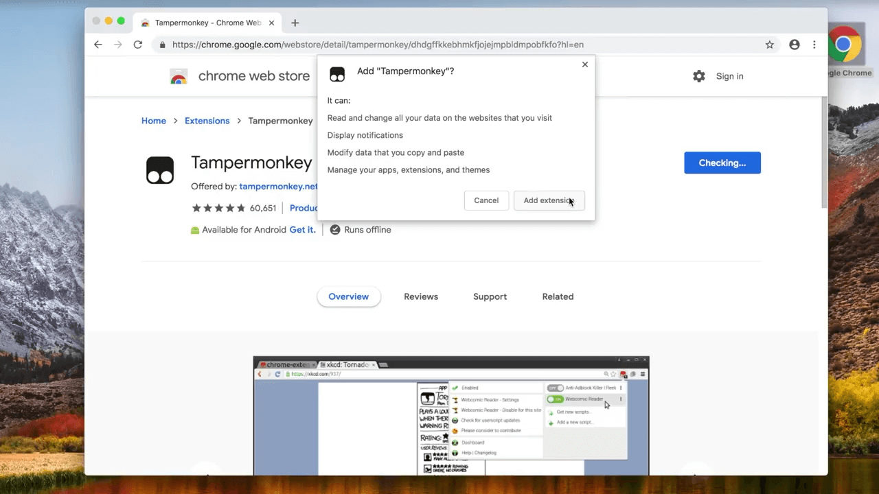Click the star rating icons
The width and height of the screenshot is (879, 494).
pyautogui.click(x=218, y=208)
